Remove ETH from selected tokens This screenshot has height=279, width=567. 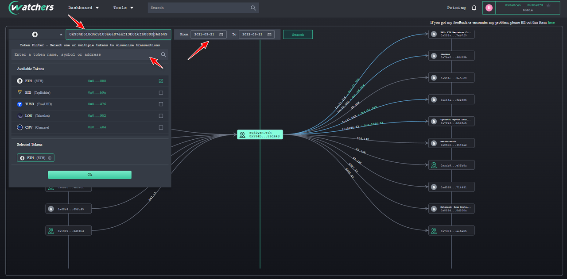[x=50, y=158]
